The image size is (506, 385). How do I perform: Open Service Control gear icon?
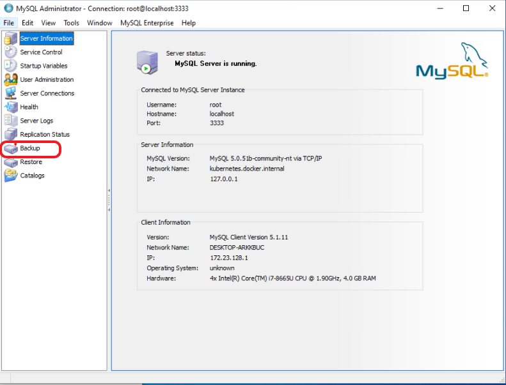pyautogui.click(x=11, y=52)
